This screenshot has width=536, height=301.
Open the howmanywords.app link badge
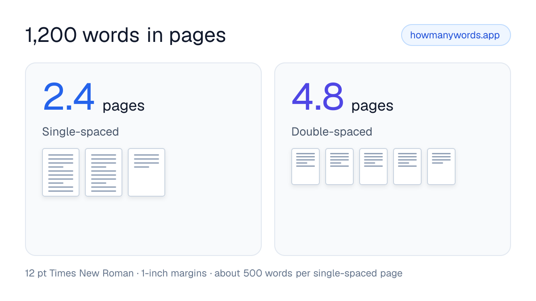(x=456, y=35)
